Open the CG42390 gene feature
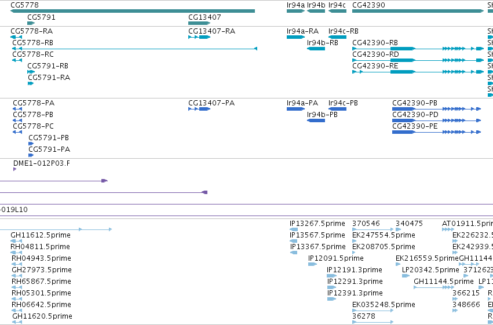 (418, 11)
